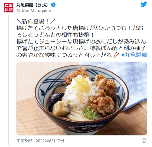Click the vertical quote bar at left
152x147 pixels.
pyautogui.click(x=9, y=80)
